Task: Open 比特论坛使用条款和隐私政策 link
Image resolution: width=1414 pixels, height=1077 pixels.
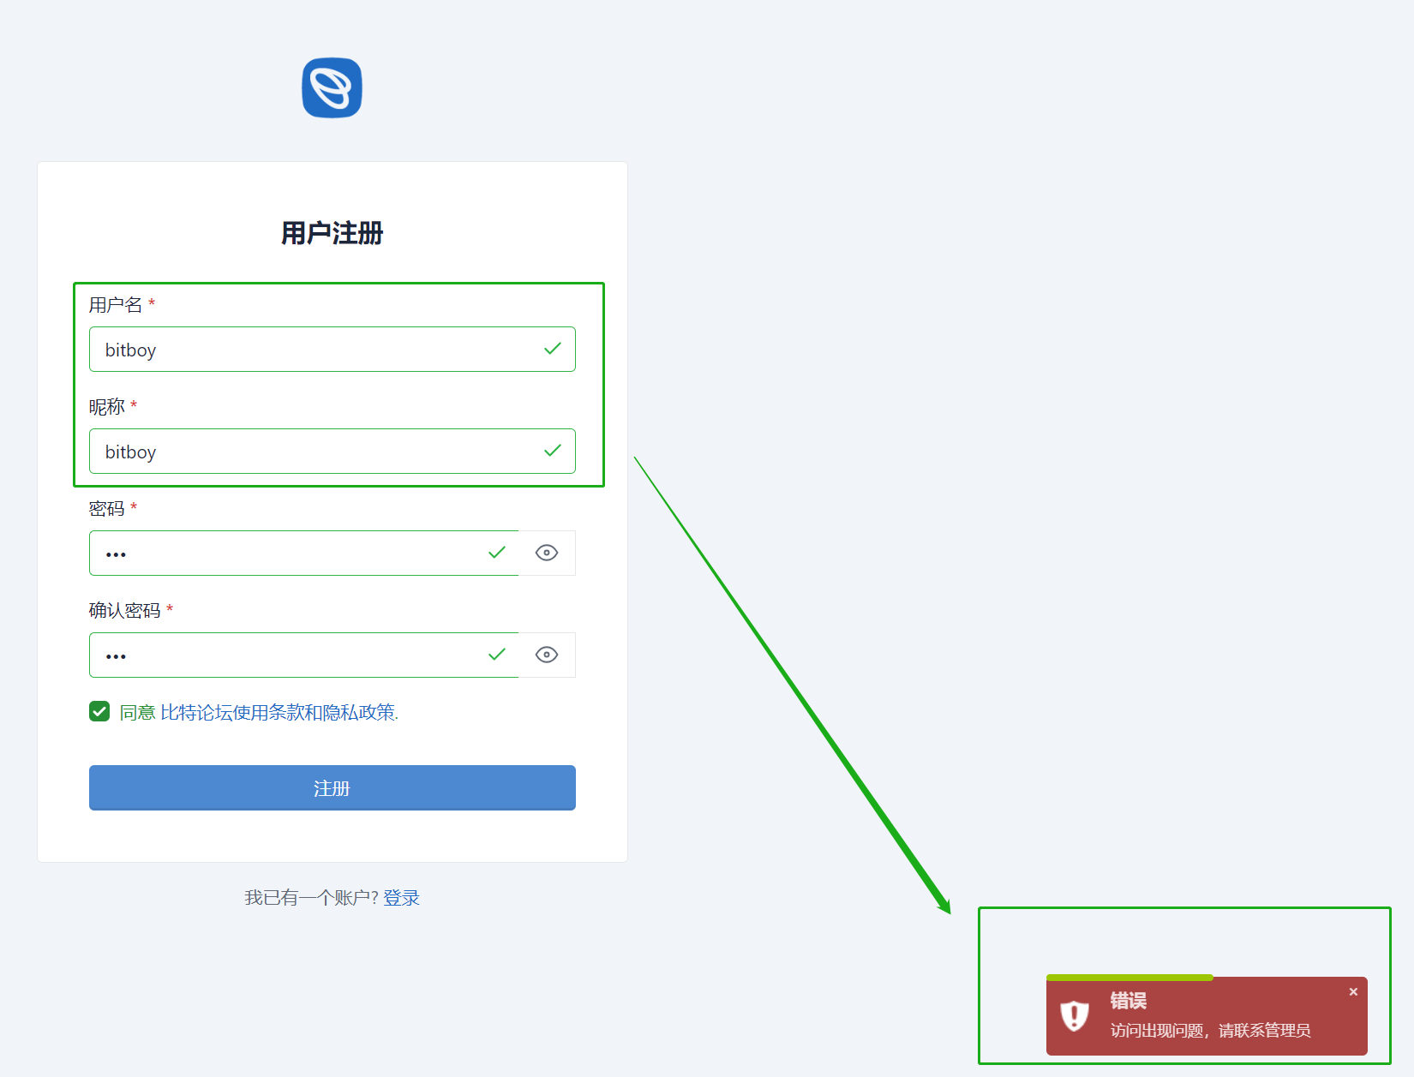Action: 279,712
